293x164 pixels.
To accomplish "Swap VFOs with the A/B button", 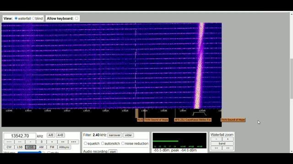I will (x=51, y=135).
